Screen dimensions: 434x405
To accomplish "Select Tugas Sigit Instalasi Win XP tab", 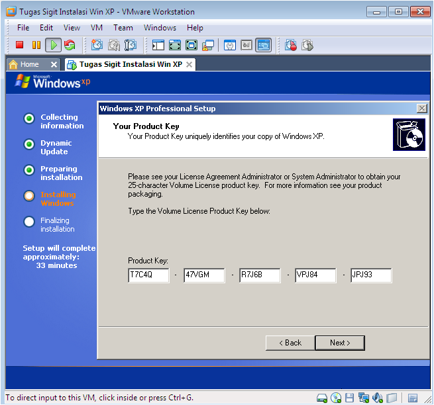I will point(131,64).
